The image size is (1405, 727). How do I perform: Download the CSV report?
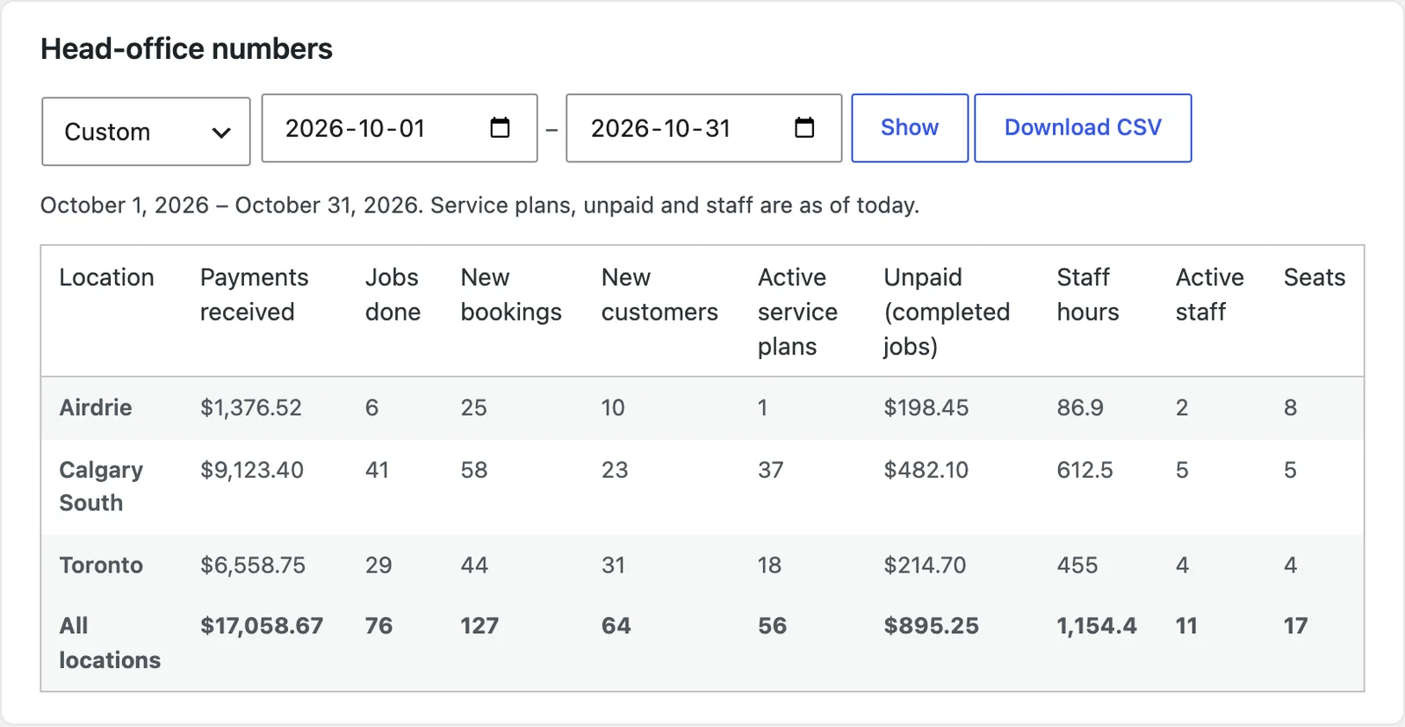point(1083,128)
